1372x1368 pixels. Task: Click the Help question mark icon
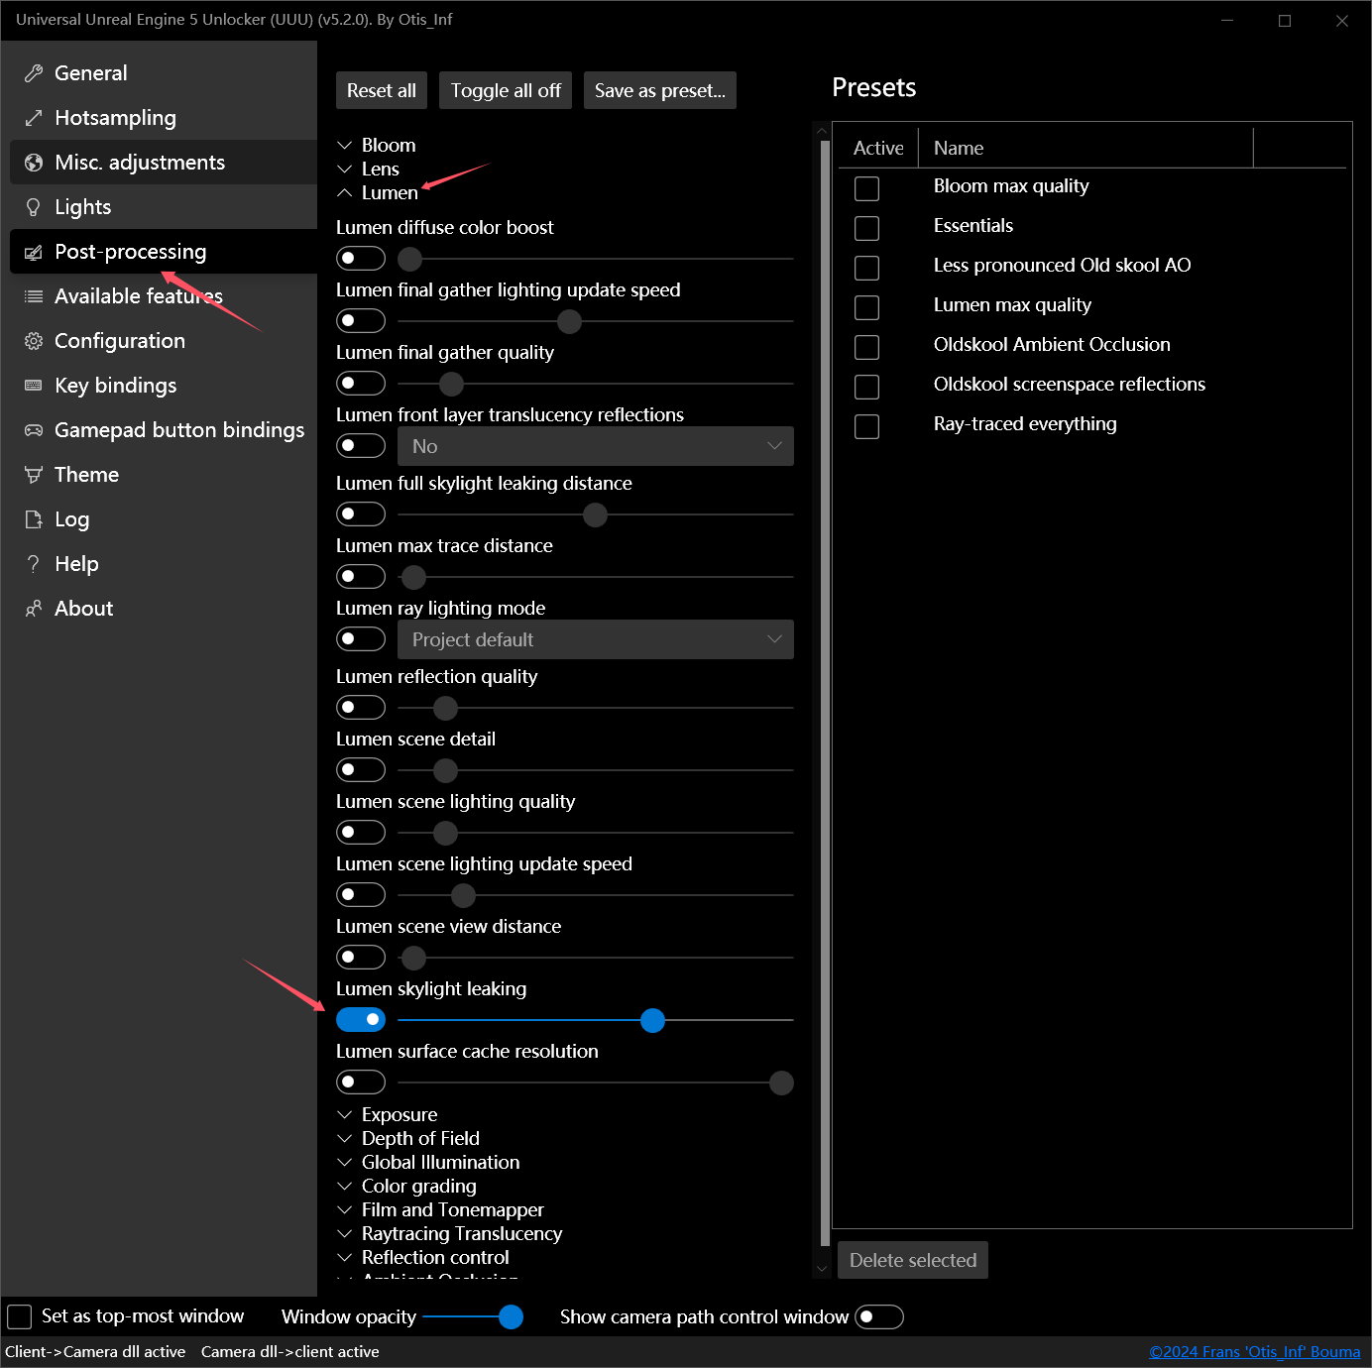(x=34, y=564)
